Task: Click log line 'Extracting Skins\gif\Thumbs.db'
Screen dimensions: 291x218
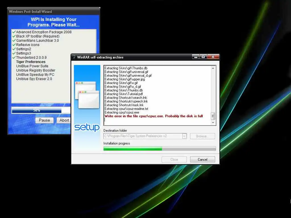Action: coord(126,68)
